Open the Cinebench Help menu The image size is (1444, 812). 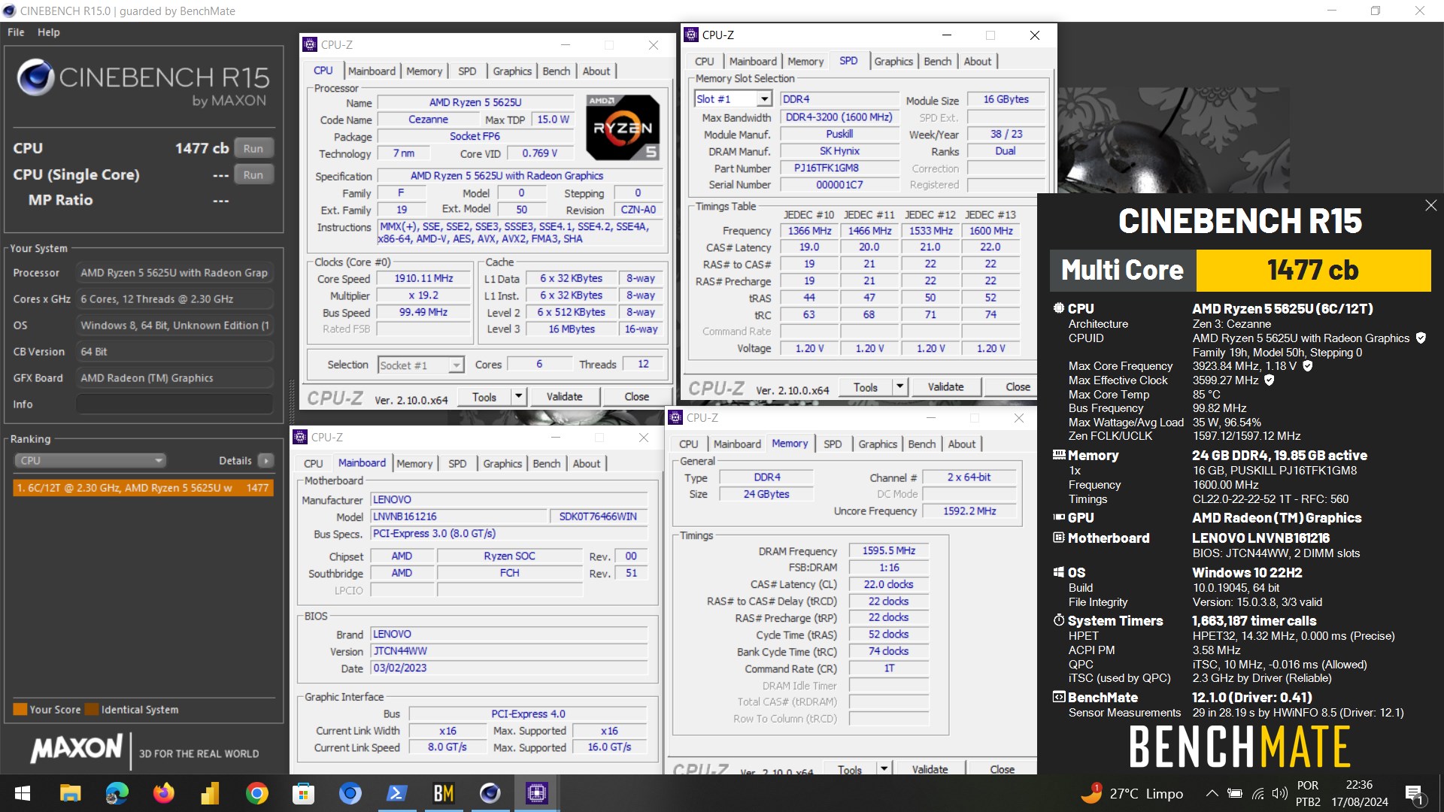[49, 32]
